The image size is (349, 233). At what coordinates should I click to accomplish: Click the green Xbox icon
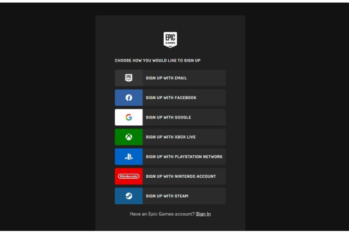pyautogui.click(x=128, y=137)
